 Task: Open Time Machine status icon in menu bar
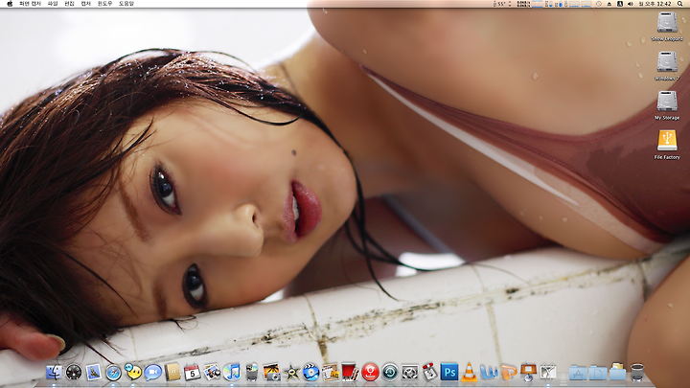599,4
